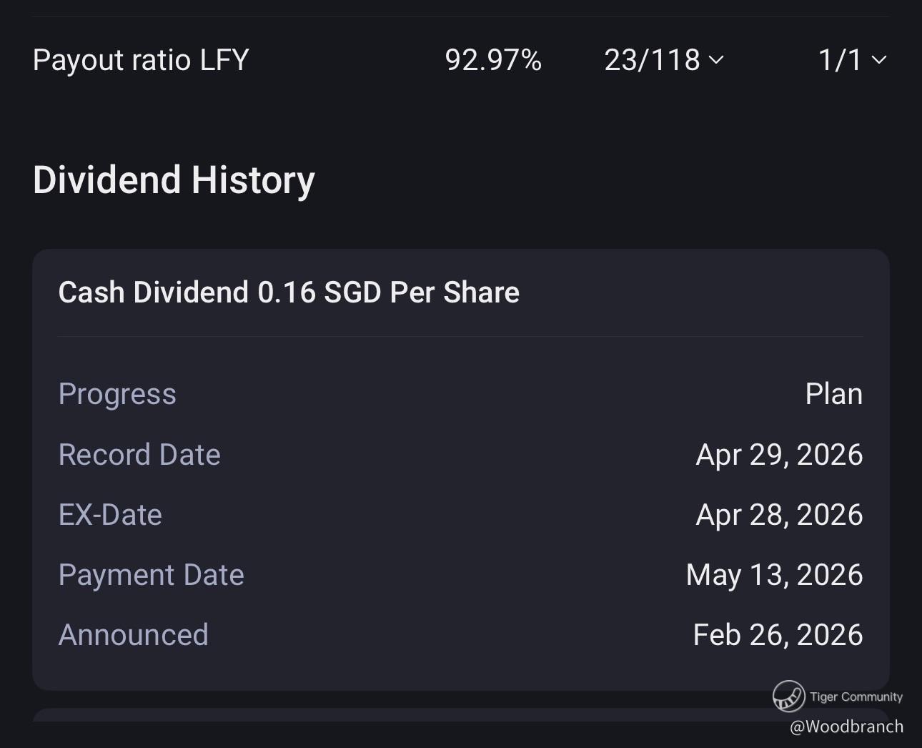Tap the Payout ratio LFY label

click(x=141, y=60)
